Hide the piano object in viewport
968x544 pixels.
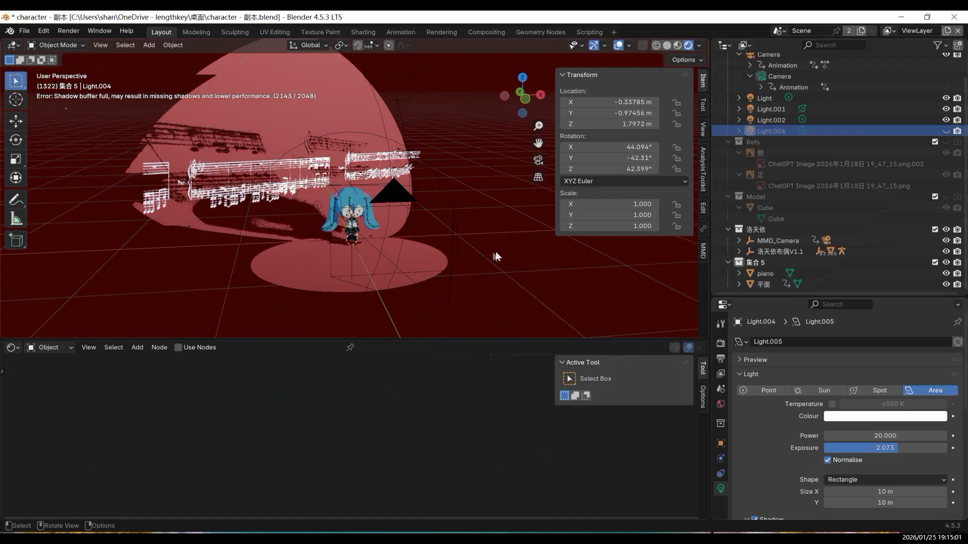point(946,274)
